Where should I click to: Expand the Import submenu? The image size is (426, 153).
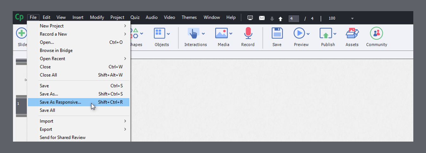tap(79, 121)
